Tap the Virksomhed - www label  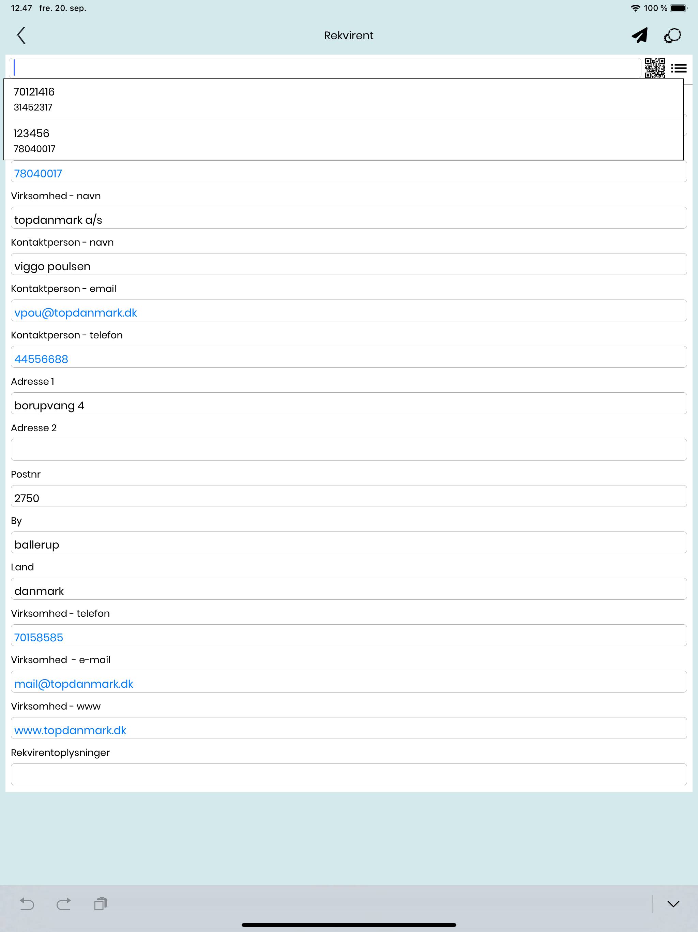click(x=56, y=706)
